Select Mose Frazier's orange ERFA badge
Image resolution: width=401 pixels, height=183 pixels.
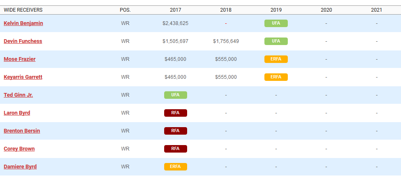coord(276,59)
